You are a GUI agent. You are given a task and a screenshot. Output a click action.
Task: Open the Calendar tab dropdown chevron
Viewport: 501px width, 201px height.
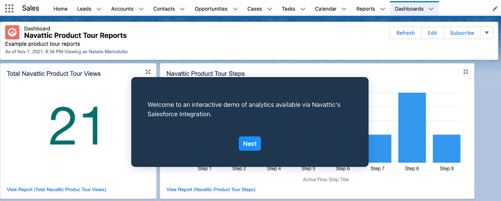(344, 9)
